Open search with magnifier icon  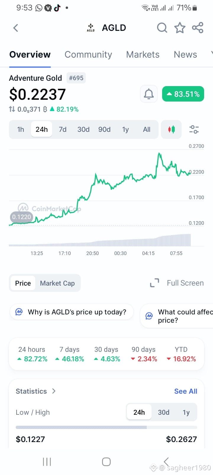tap(162, 28)
